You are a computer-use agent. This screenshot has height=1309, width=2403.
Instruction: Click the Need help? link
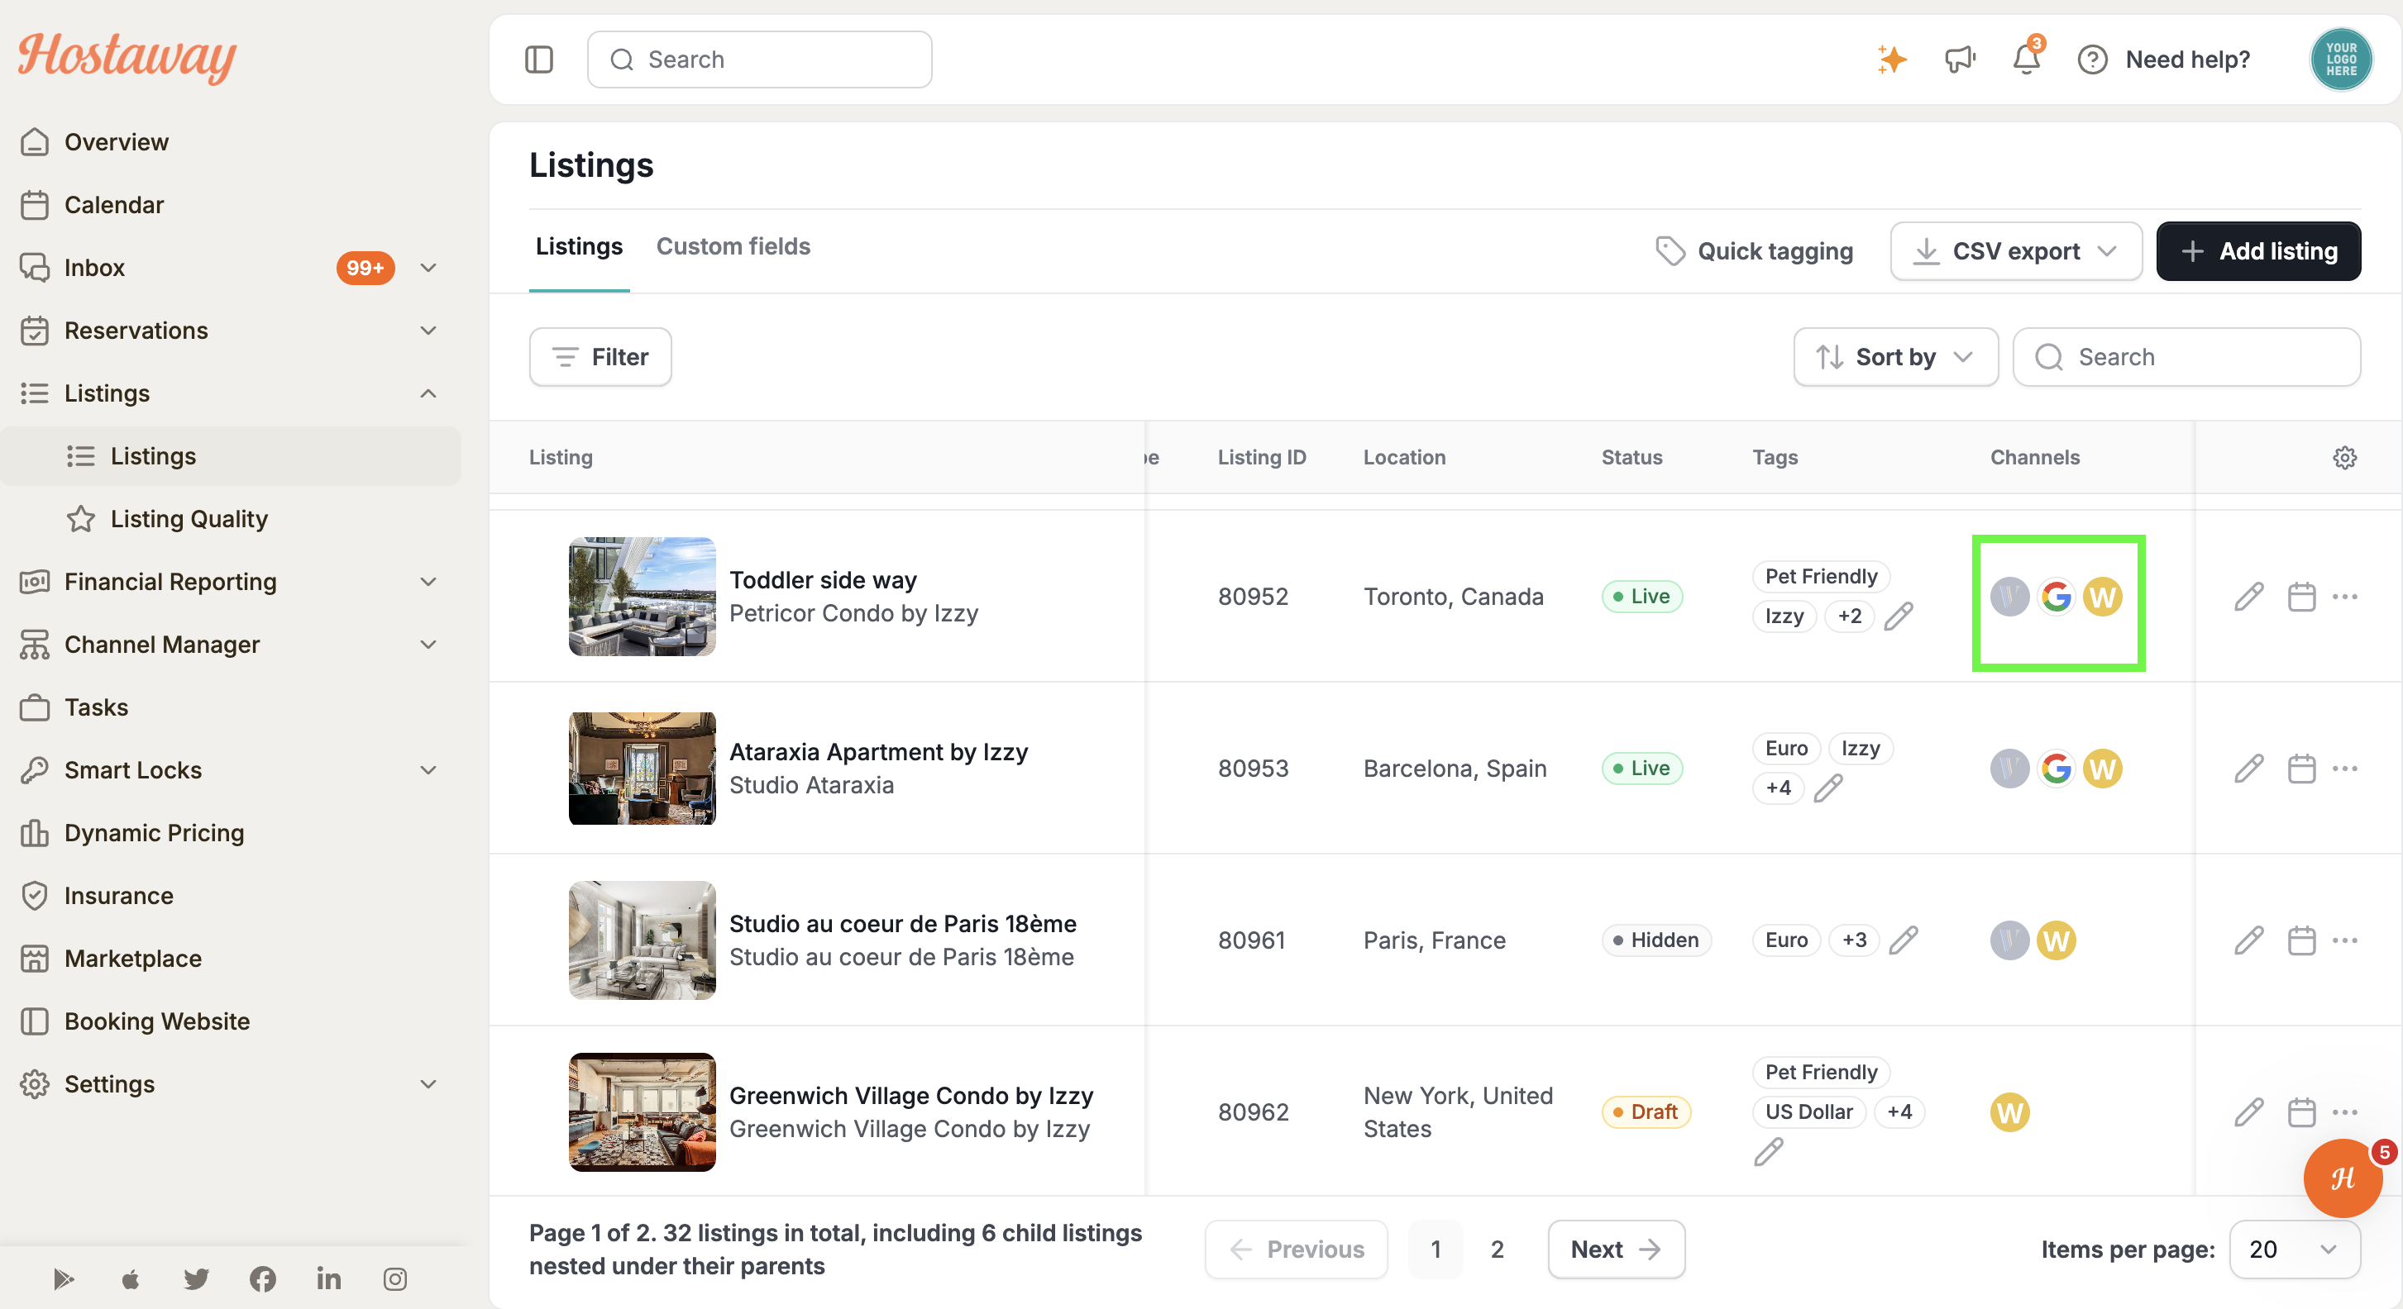(x=2163, y=59)
